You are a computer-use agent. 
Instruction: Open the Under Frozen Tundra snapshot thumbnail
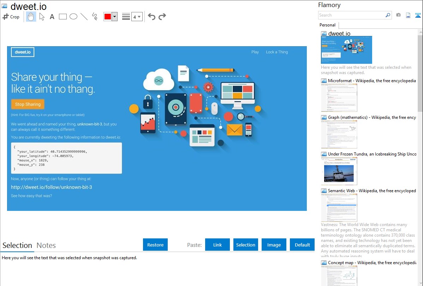point(339,171)
